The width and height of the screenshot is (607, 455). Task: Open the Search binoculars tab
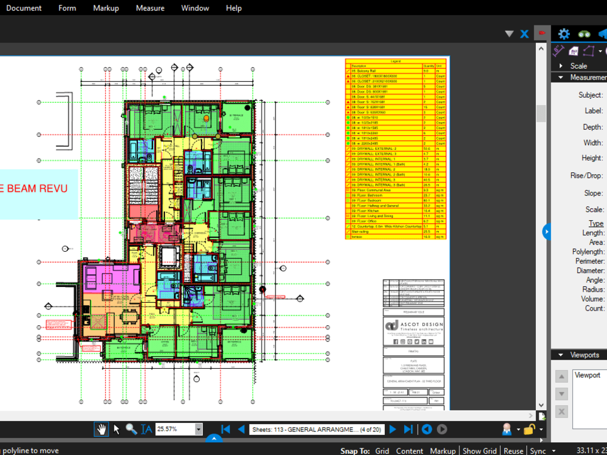[x=584, y=34]
